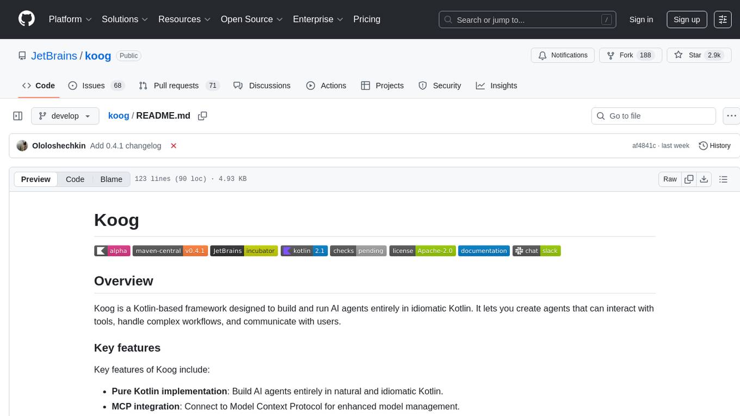Expand the Enterprise menu
Image resolution: width=740 pixels, height=416 pixels.
(318, 19)
